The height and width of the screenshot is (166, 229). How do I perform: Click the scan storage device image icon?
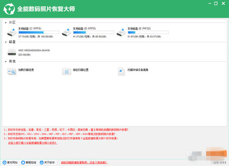pos(121,72)
